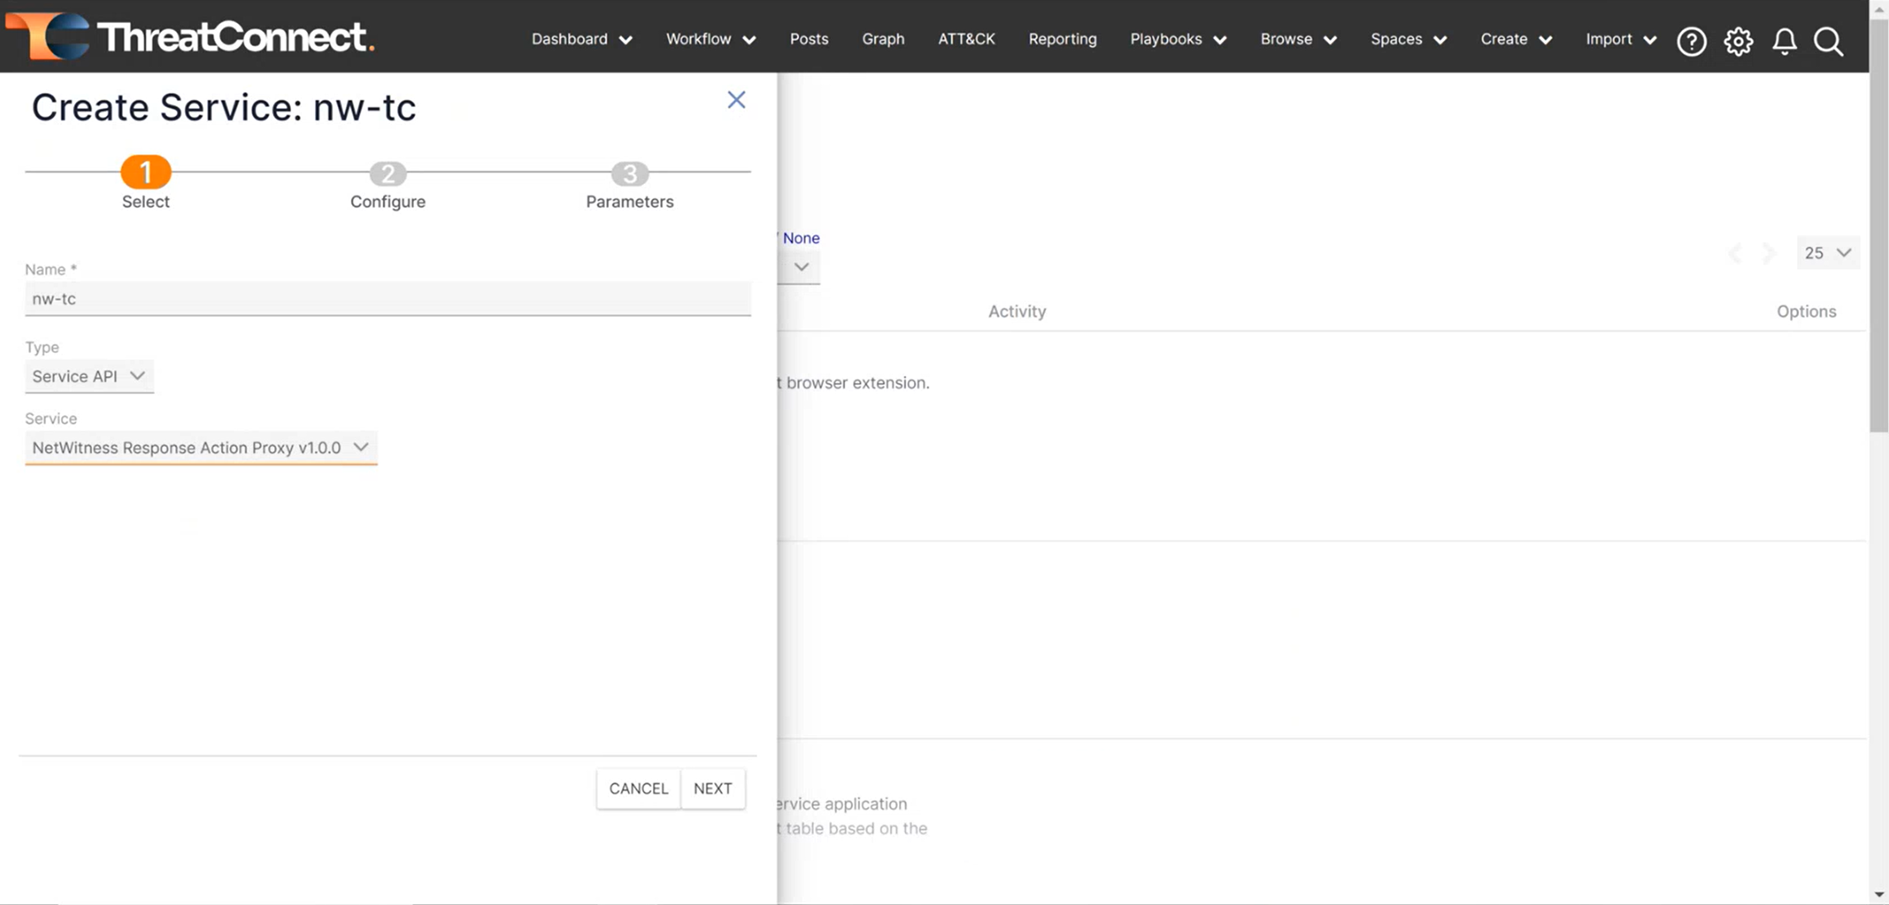
Task: Open the 25 results-per-page dropdown
Action: tap(1827, 253)
